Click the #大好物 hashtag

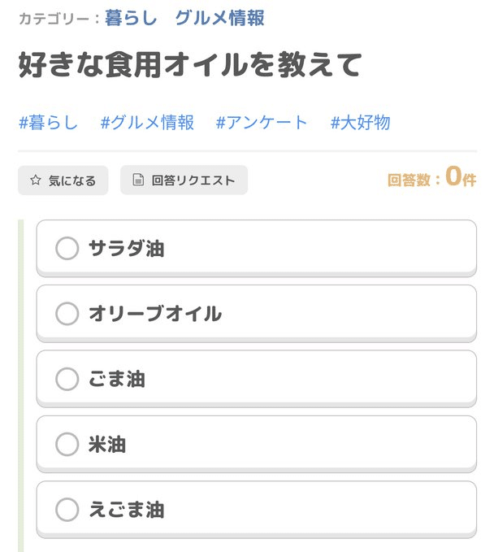(x=360, y=123)
